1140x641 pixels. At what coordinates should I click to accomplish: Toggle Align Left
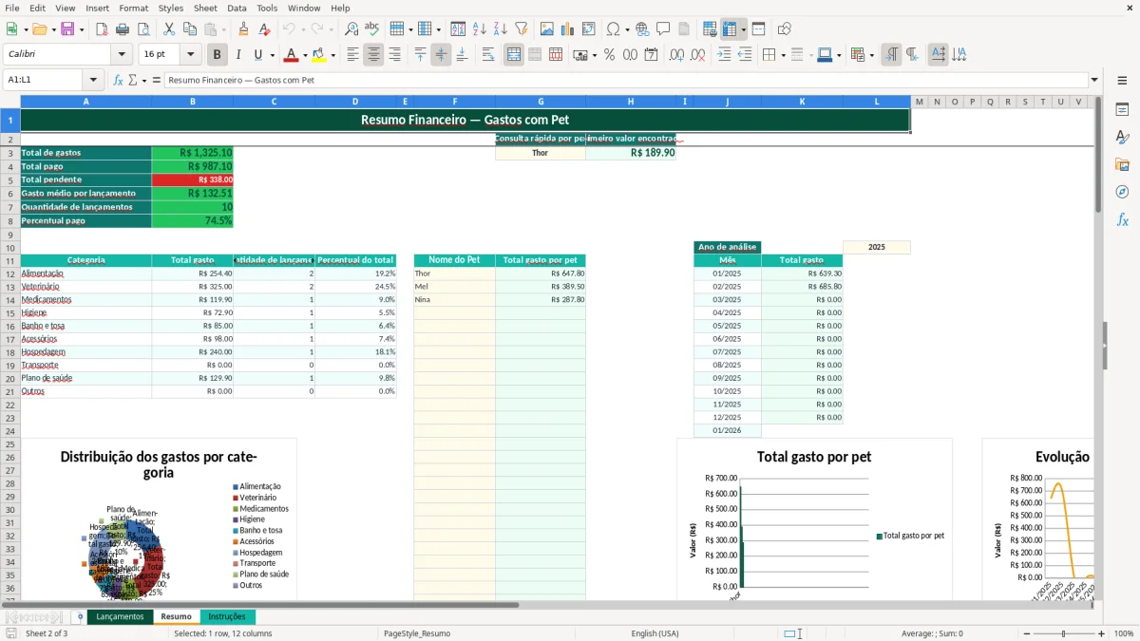point(352,55)
